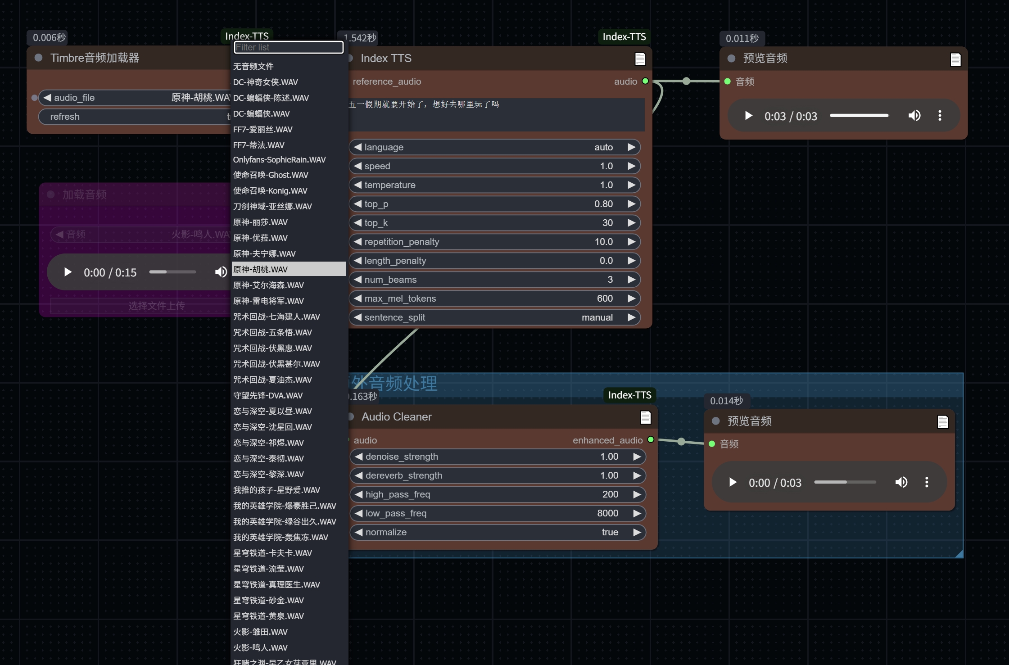Play audio in top-right preview node

[x=748, y=116]
